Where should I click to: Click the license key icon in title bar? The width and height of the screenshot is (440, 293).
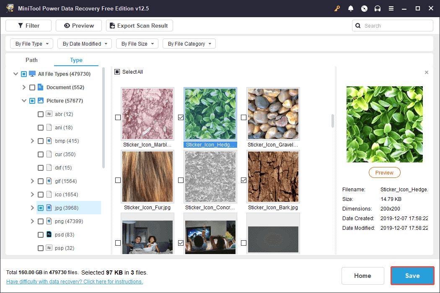click(337, 8)
